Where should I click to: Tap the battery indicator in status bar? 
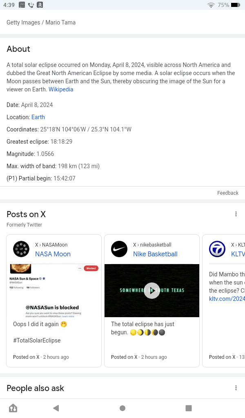click(236, 5)
